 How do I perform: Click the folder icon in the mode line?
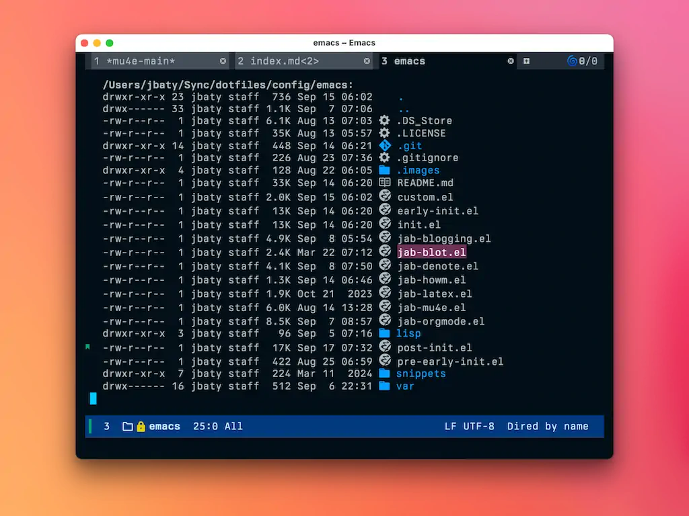tap(127, 427)
